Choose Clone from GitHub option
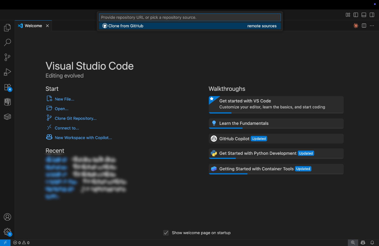The image size is (379, 246). pyautogui.click(x=190, y=26)
